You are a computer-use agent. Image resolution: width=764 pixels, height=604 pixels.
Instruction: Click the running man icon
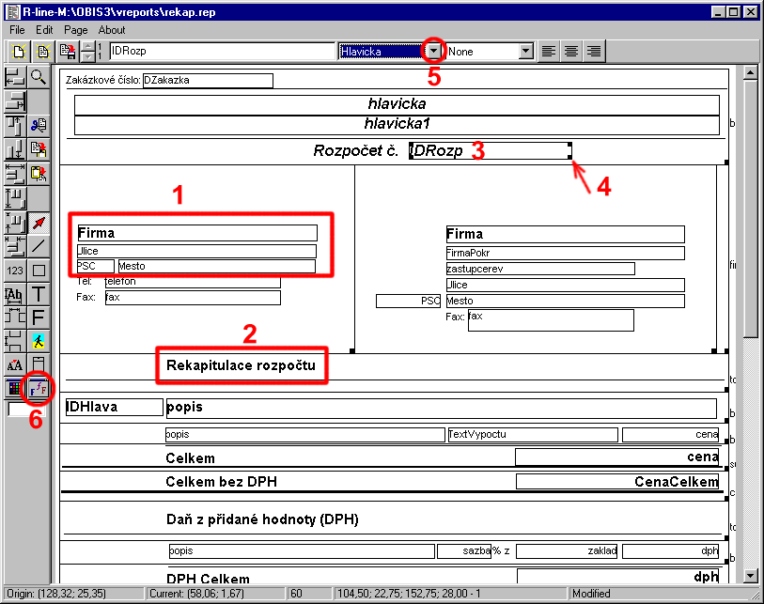(x=39, y=341)
